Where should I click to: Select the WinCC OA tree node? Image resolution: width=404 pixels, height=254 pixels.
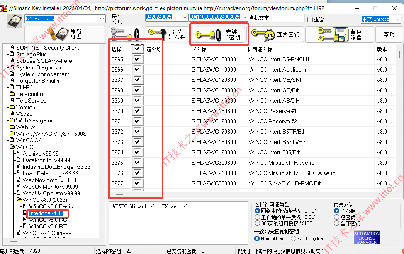click(x=29, y=140)
